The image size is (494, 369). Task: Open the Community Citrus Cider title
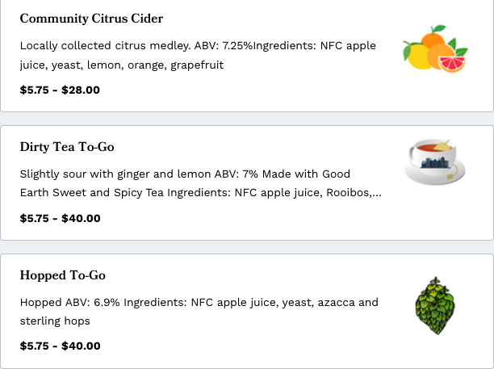[x=91, y=19]
